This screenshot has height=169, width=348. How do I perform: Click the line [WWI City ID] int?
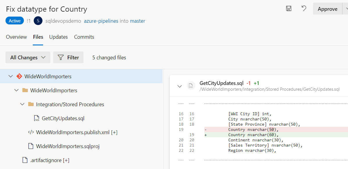click(x=250, y=114)
